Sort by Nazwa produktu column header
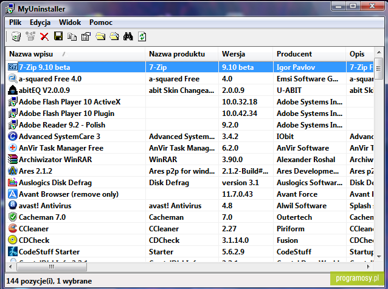 pos(182,54)
